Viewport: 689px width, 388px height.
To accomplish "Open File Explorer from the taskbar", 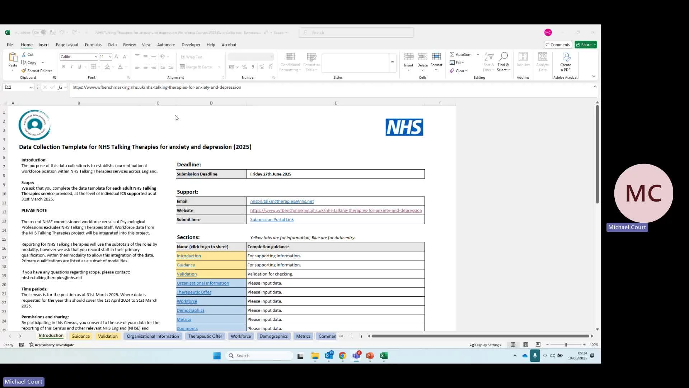I will coord(315,356).
